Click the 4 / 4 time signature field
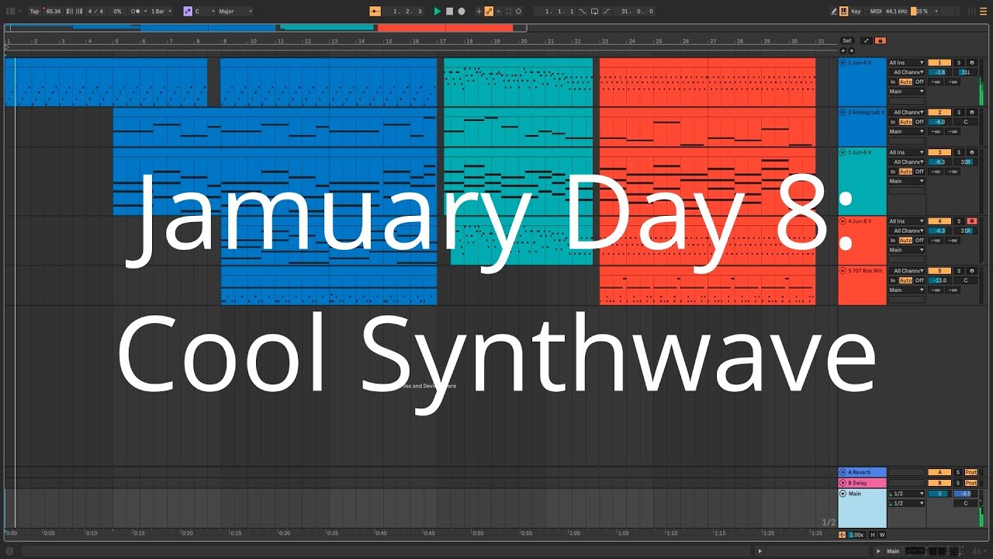 pyautogui.click(x=95, y=12)
